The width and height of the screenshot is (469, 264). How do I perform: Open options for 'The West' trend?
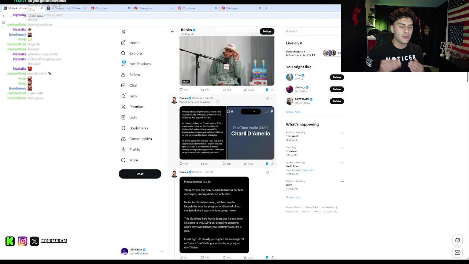pos(342,133)
